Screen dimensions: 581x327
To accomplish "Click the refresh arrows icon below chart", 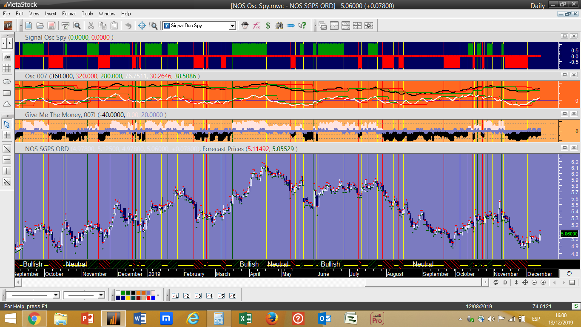I will (x=496, y=283).
